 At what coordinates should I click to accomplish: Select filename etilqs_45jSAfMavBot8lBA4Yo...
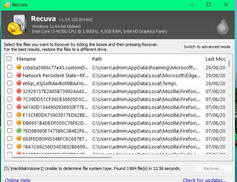tap(55, 84)
